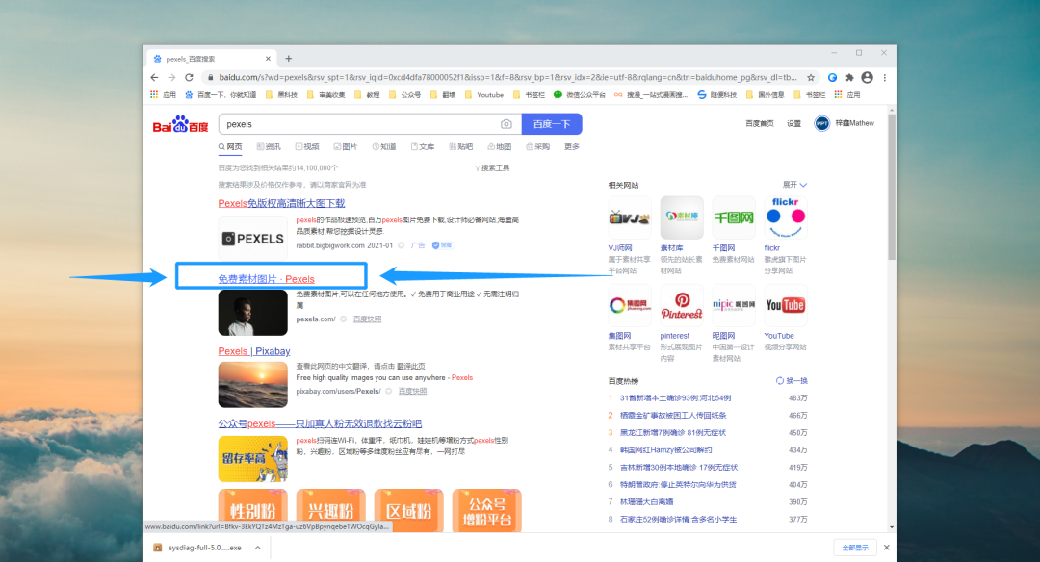Click the 性别粉 orange tile

pos(252,510)
